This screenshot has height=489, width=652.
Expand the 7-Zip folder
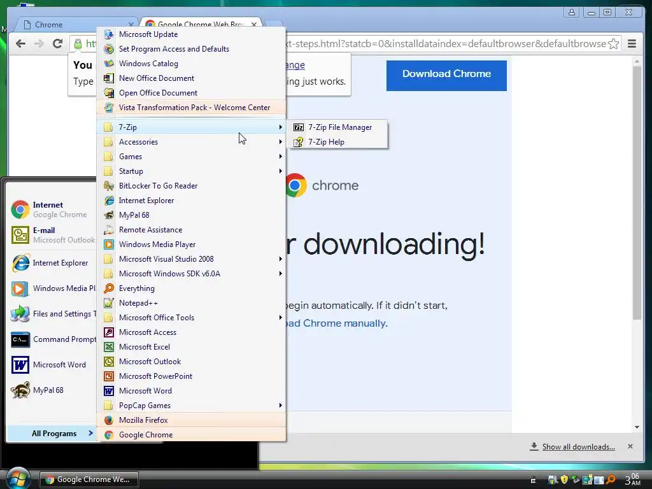[x=191, y=127]
